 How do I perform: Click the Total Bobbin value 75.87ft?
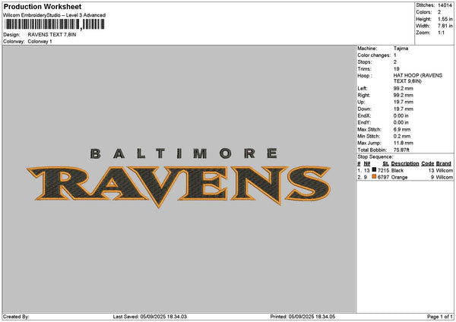401,150
